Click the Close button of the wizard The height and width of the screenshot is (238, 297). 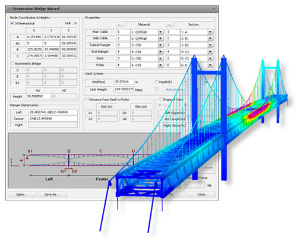tap(201, 195)
